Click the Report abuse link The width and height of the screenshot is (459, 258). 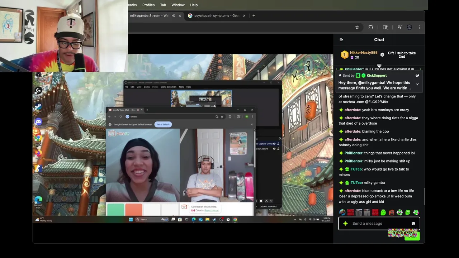tap(212, 210)
